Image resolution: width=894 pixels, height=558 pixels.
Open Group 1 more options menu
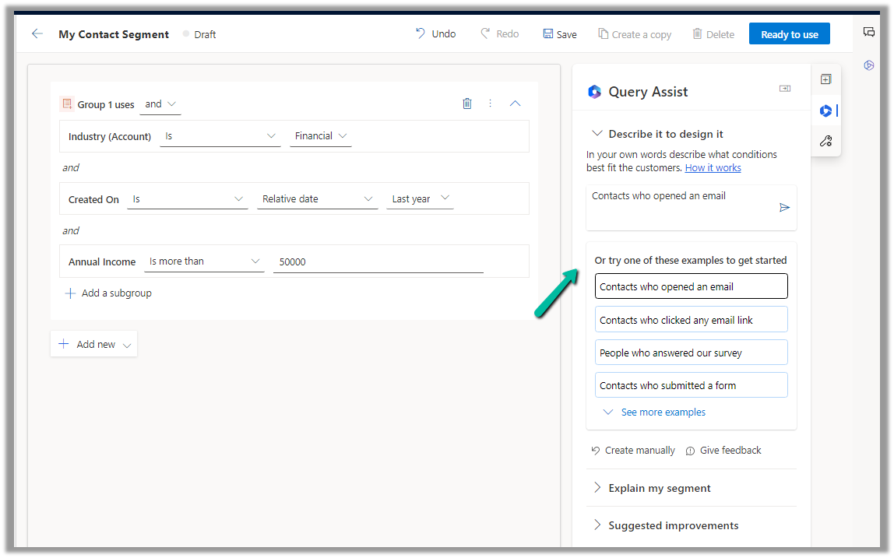(x=490, y=104)
